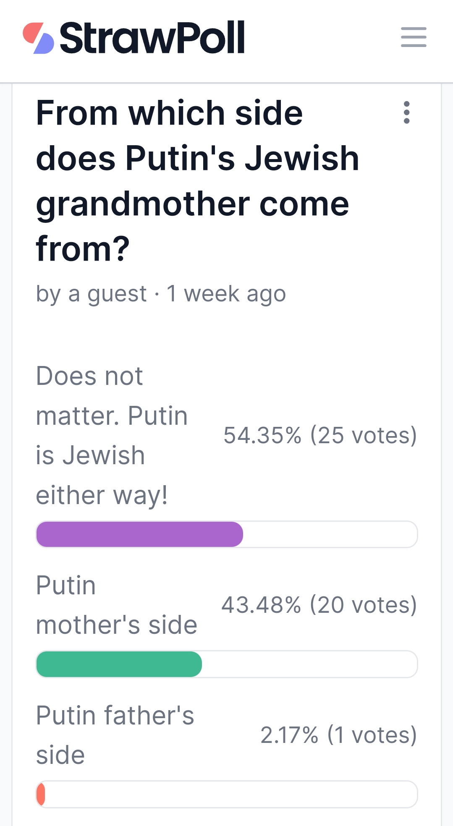
Task: Click the "1 week ago" timestamp
Action: coord(226,293)
